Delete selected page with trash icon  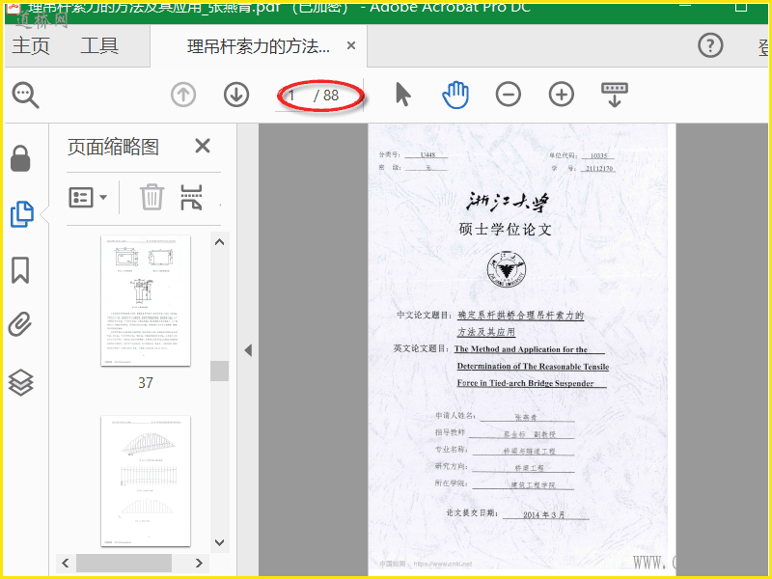[152, 197]
